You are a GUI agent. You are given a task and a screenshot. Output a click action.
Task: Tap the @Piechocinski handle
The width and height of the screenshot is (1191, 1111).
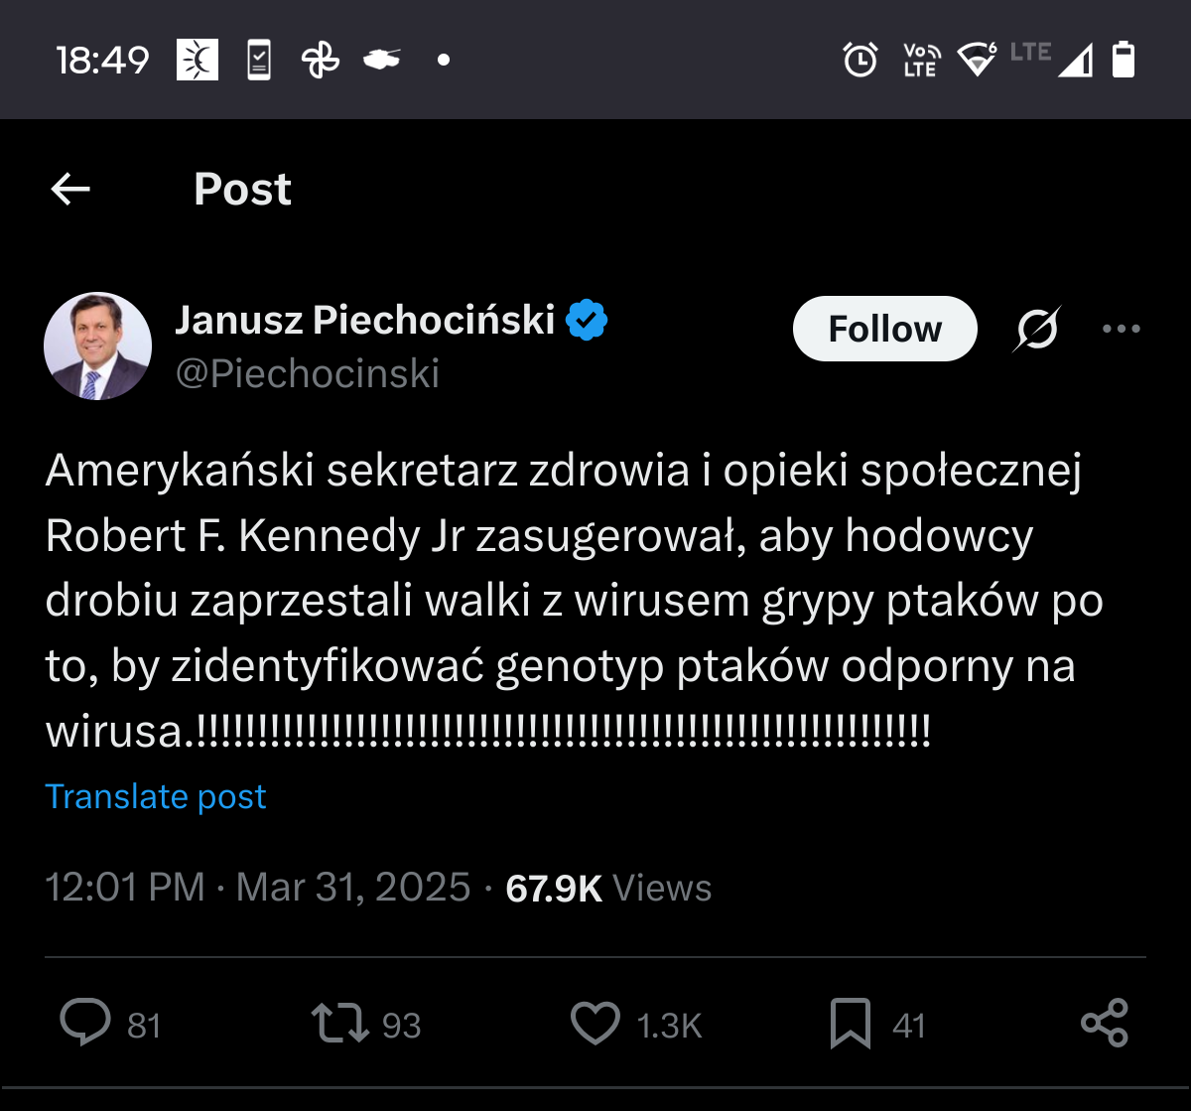[308, 374]
